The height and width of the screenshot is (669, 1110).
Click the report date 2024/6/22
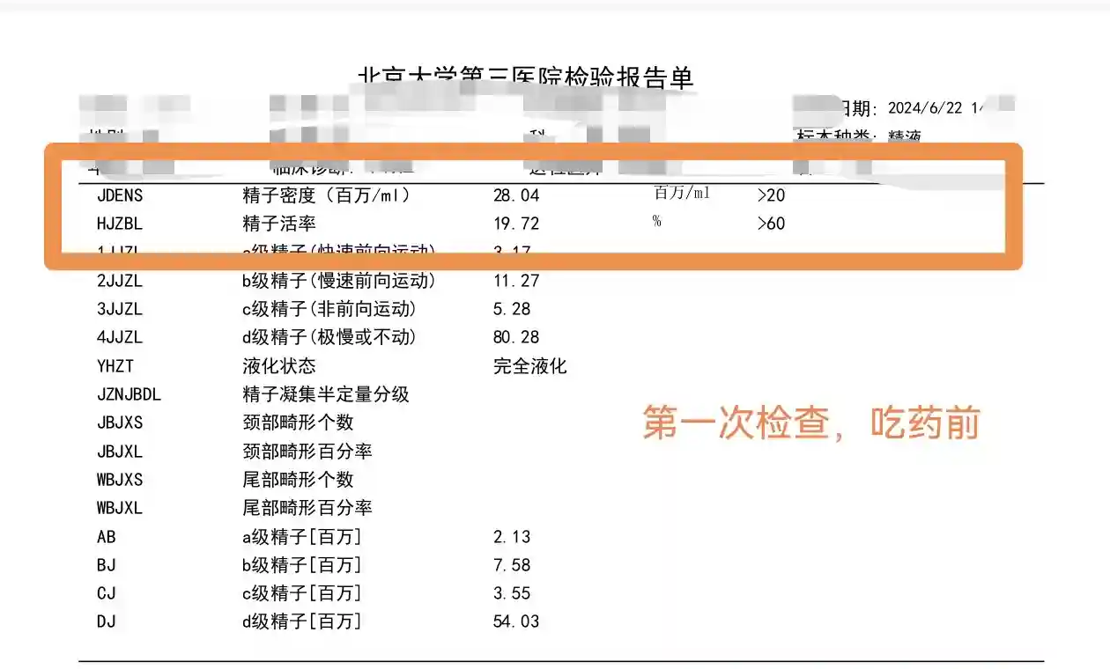925,108
